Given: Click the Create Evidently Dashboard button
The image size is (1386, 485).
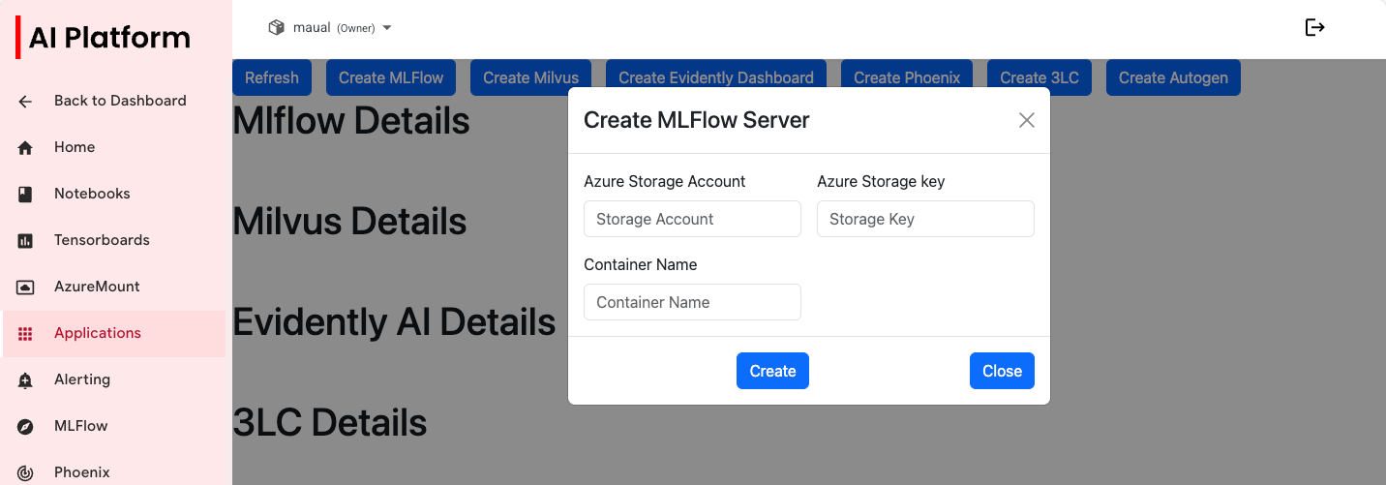Looking at the screenshot, I should (x=716, y=77).
